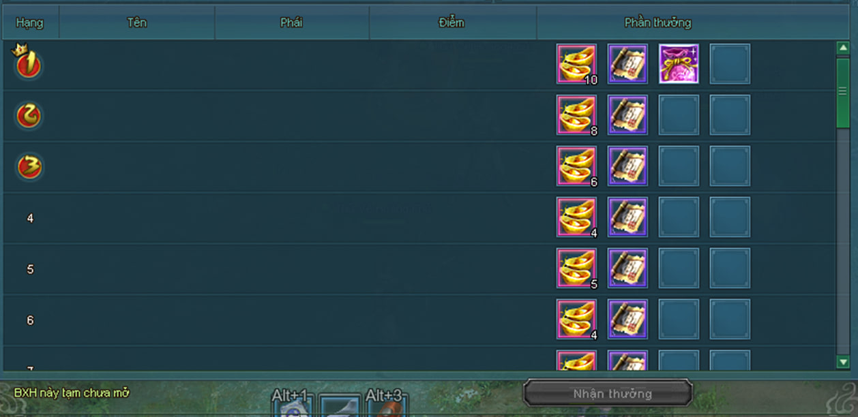Click gold ingot reward in rank 5 row
This screenshot has width=858, height=417.
point(576,268)
